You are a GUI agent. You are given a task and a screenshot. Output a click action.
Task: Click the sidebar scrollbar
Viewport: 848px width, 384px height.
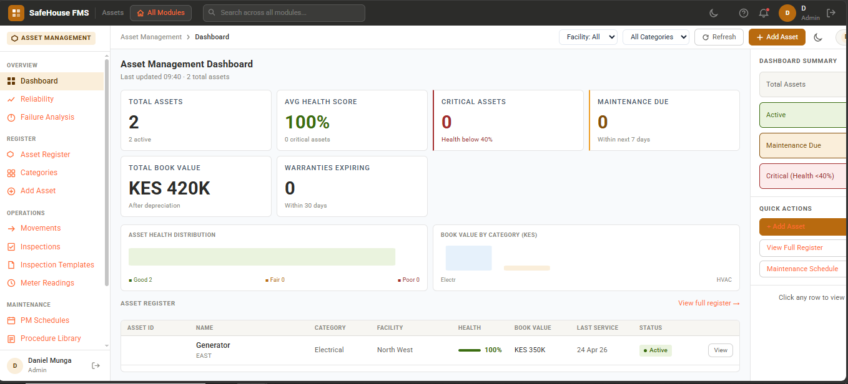107,171
